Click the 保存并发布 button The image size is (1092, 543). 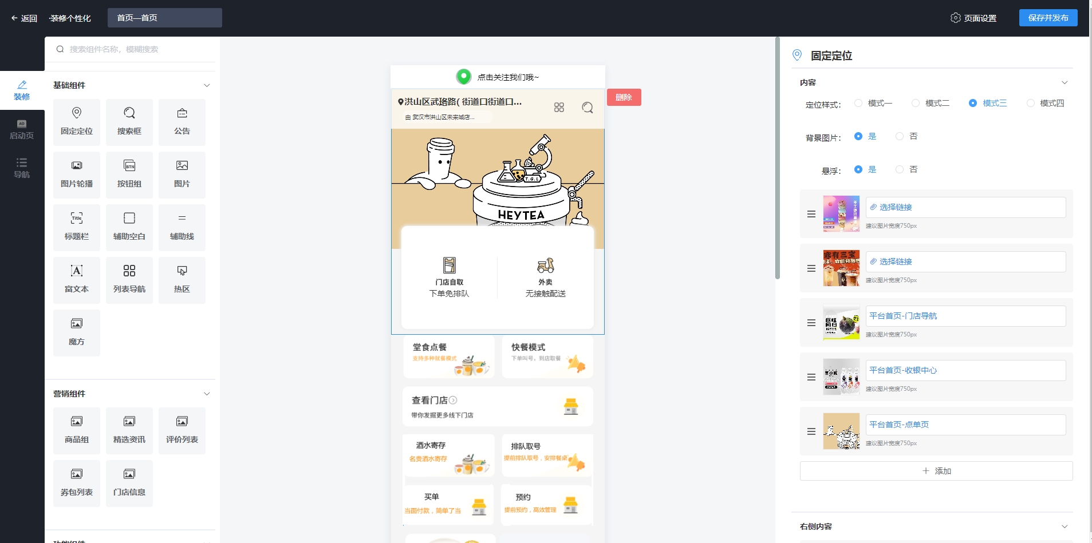coord(1048,18)
